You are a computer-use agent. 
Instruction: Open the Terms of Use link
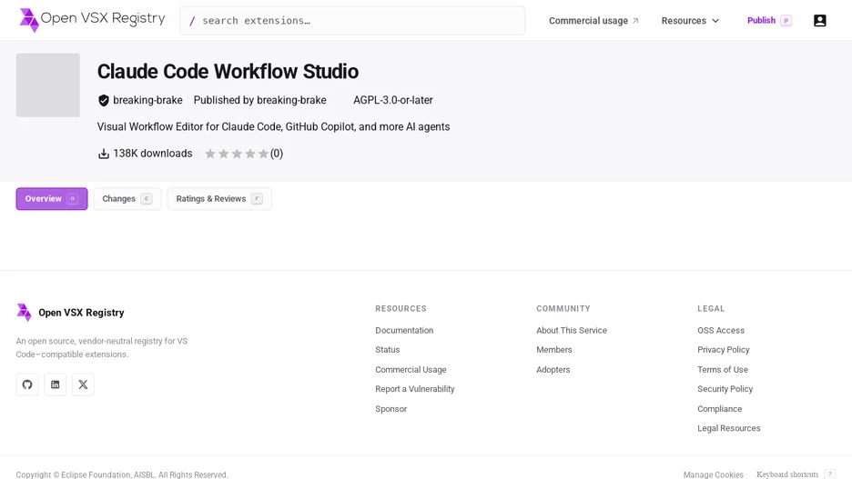(x=723, y=369)
